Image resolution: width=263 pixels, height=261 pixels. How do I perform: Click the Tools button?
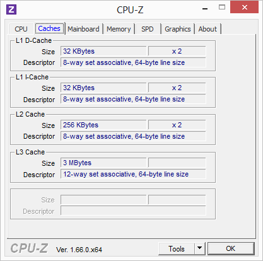coord(177,249)
